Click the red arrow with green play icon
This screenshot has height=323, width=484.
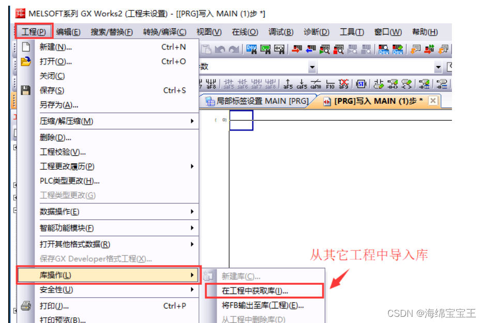(x=429, y=49)
